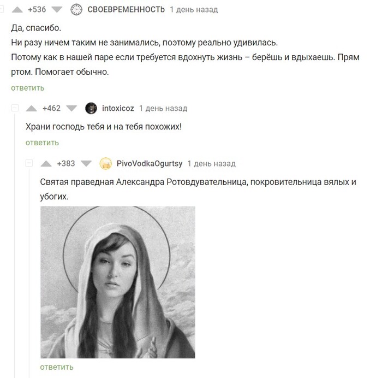Open the СВОЕВРЕМЕННОСТЬ clock avatar

(x=76, y=9)
